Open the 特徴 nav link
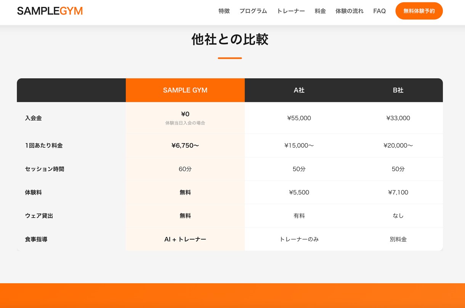The width and height of the screenshot is (465, 308). tap(224, 11)
